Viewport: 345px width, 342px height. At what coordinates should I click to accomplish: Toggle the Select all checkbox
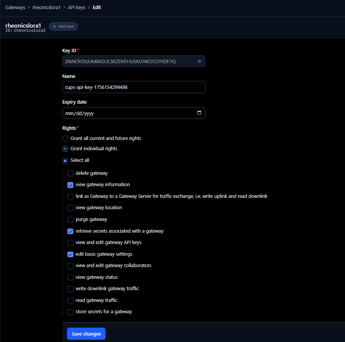click(x=65, y=161)
